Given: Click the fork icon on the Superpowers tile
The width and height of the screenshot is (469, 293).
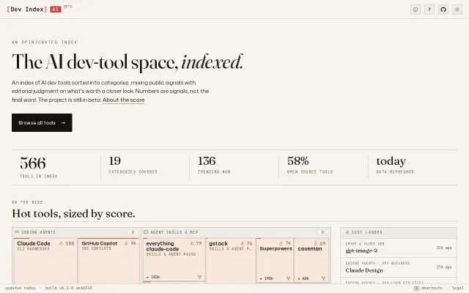Looking at the screenshot, I should 288,278.
